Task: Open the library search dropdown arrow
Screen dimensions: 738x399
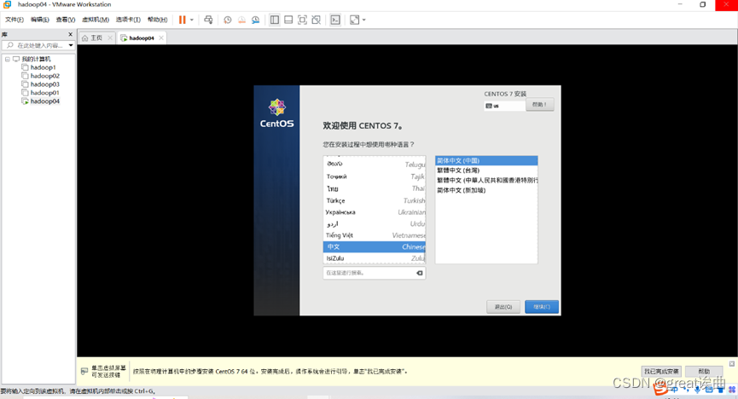Action: point(71,46)
